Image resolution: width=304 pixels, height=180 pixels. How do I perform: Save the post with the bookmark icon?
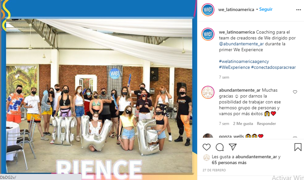[298, 147]
